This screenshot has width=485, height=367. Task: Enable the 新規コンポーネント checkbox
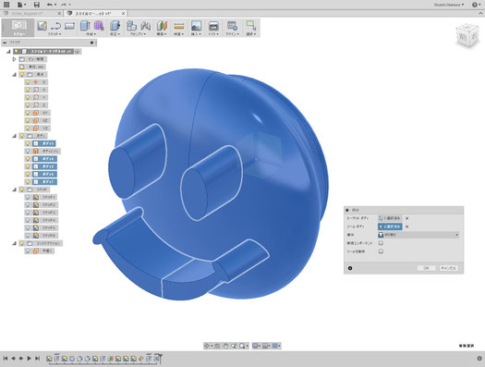pyautogui.click(x=381, y=243)
